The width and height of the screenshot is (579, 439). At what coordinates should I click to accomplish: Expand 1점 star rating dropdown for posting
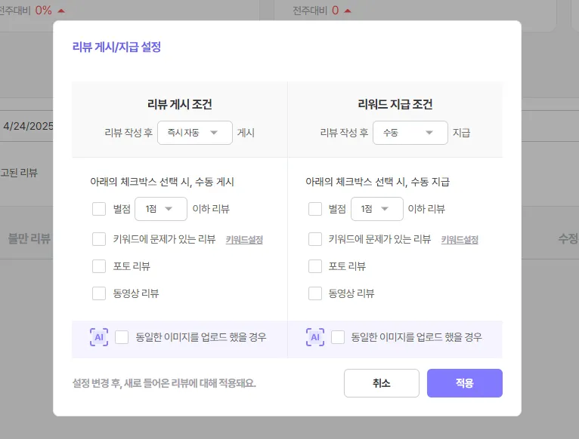(160, 209)
